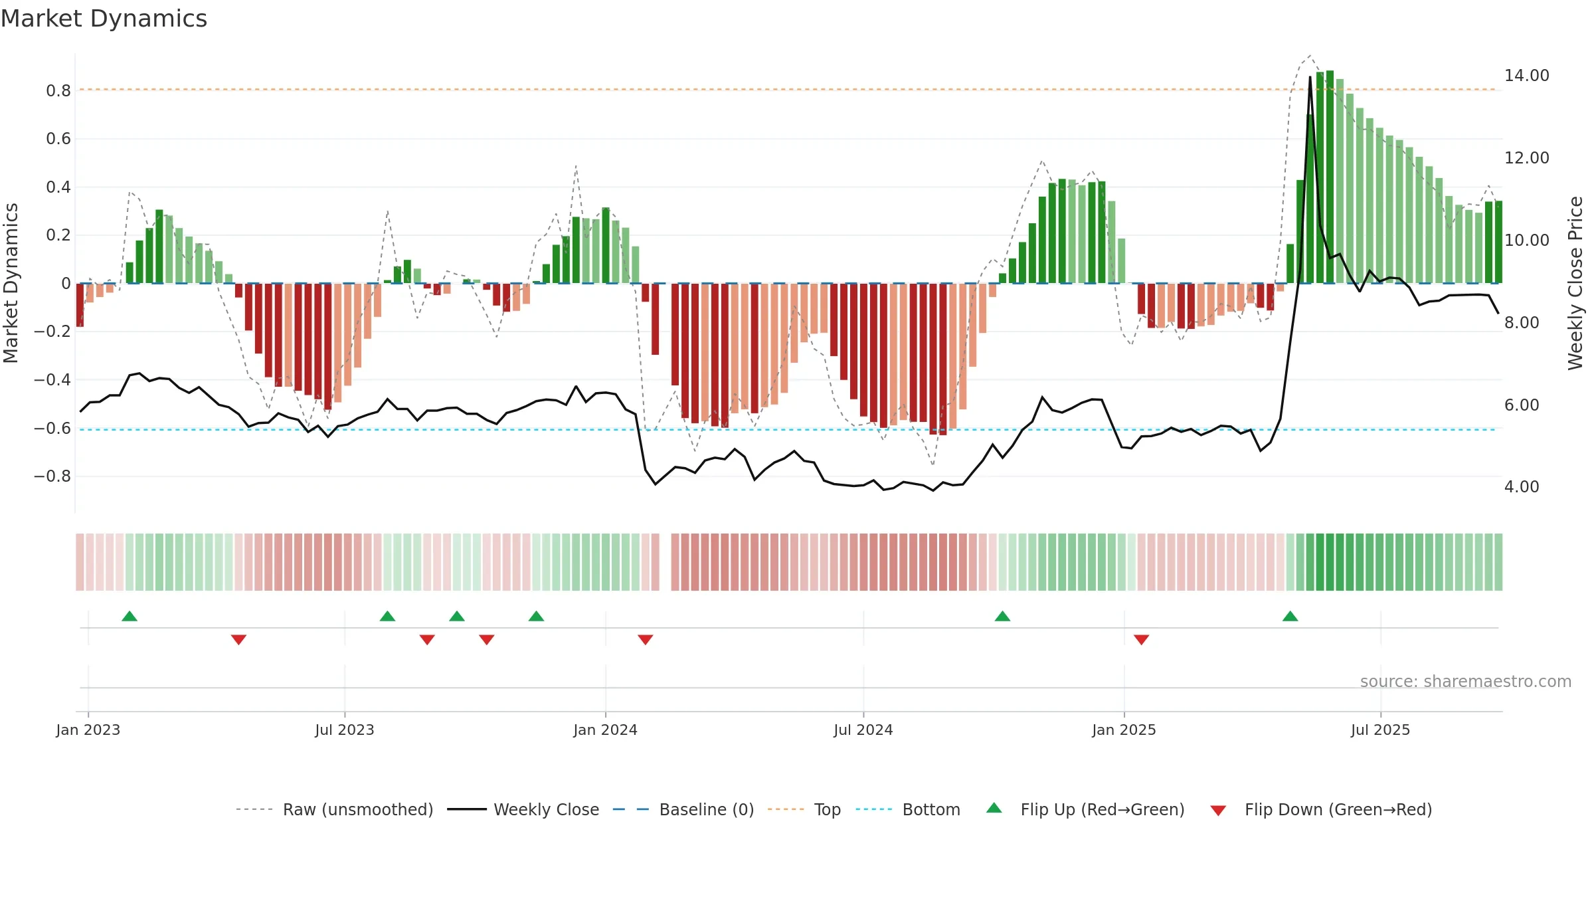Select the green flip-up triangle at August 2023
1594x897 pixels.
click(387, 617)
